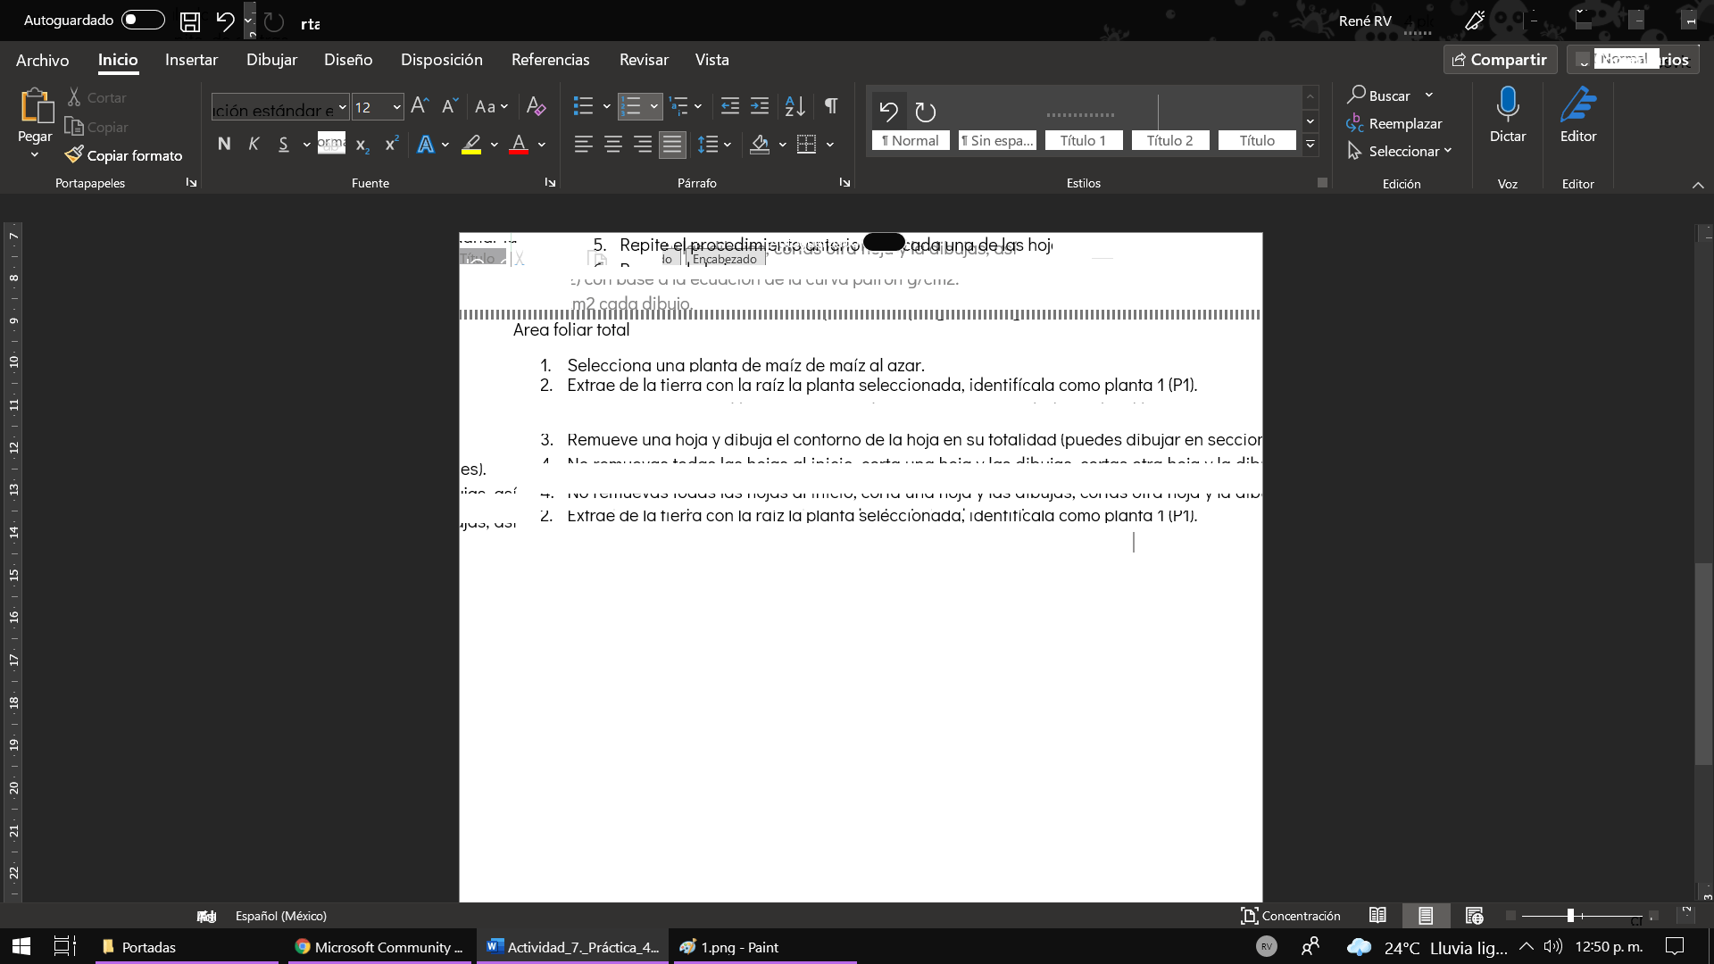Switch to the Insertar tab
The width and height of the screenshot is (1714, 964).
(191, 60)
